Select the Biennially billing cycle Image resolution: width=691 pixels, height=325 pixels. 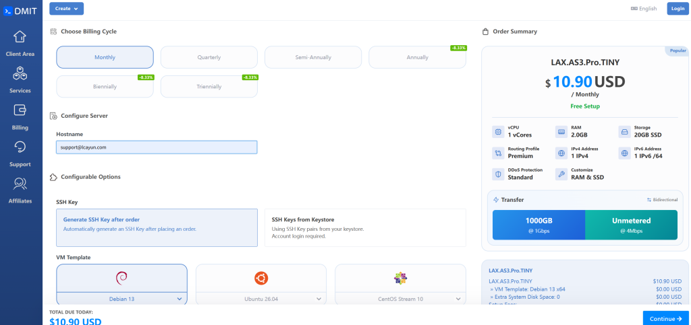105,87
